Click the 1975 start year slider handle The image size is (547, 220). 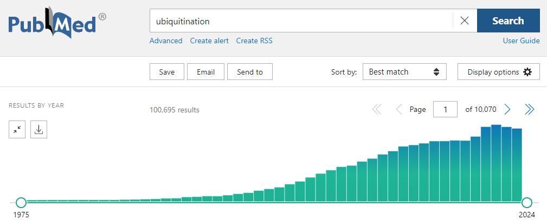[21, 203]
